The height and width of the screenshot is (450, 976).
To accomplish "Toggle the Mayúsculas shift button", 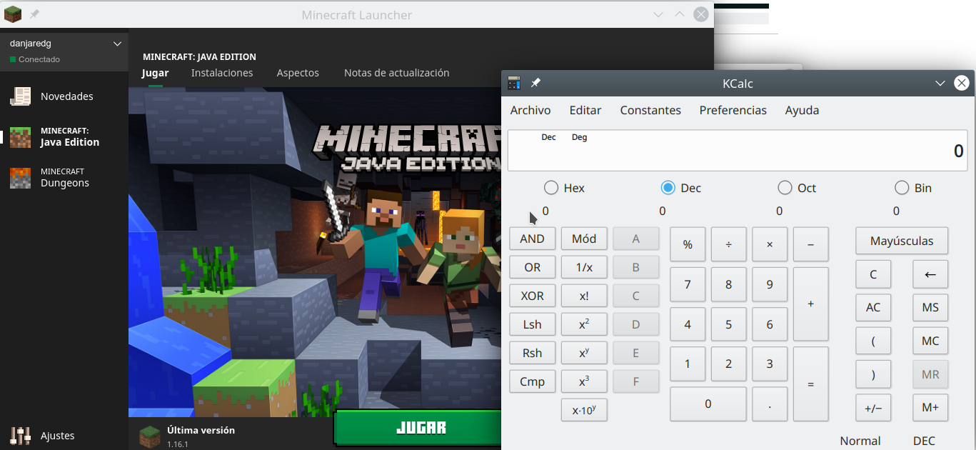I will pos(902,241).
